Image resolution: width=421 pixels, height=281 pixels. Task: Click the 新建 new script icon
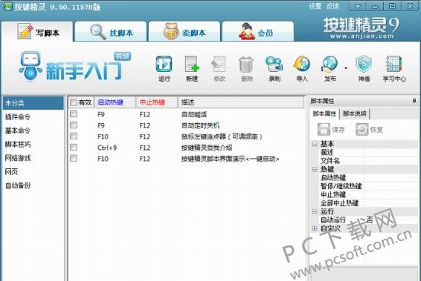[x=192, y=64]
